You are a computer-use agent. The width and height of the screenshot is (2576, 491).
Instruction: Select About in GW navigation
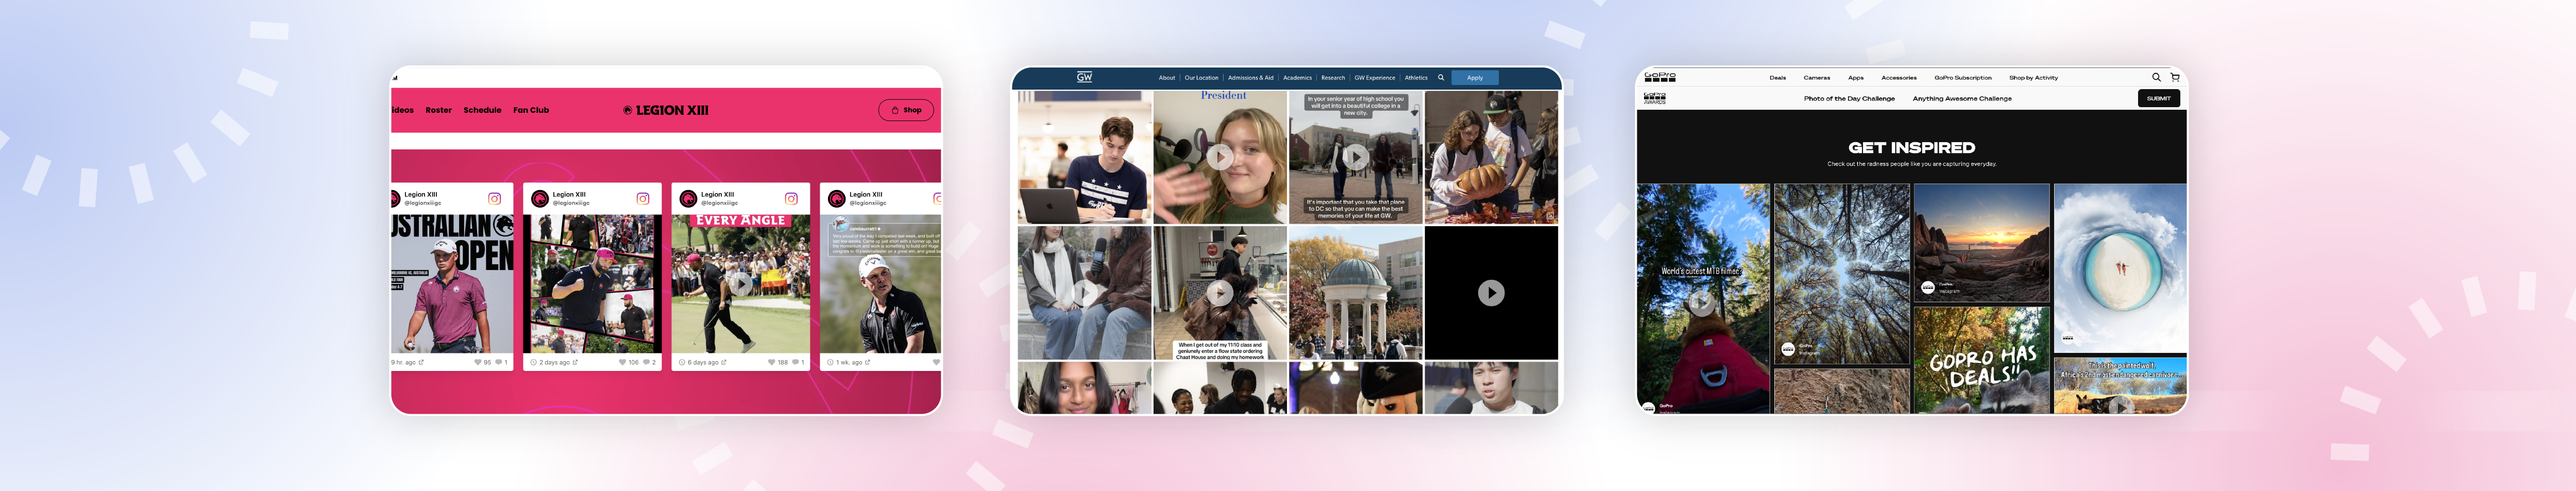1167,77
